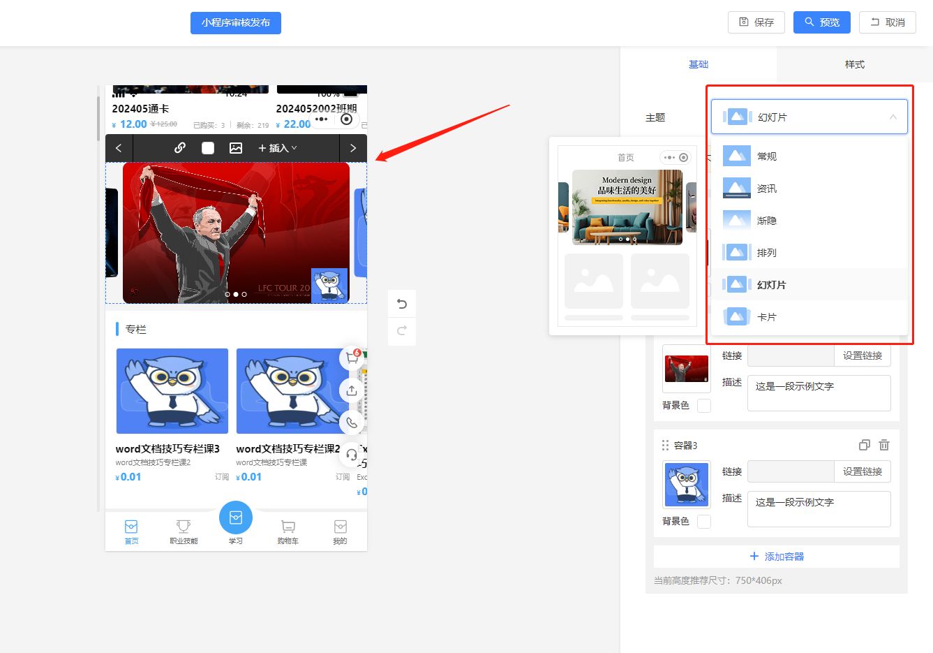The width and height of the screenshot is (933, 653).
Task: Edit the 描述 text area in 容器3
Action: (819, 509)
